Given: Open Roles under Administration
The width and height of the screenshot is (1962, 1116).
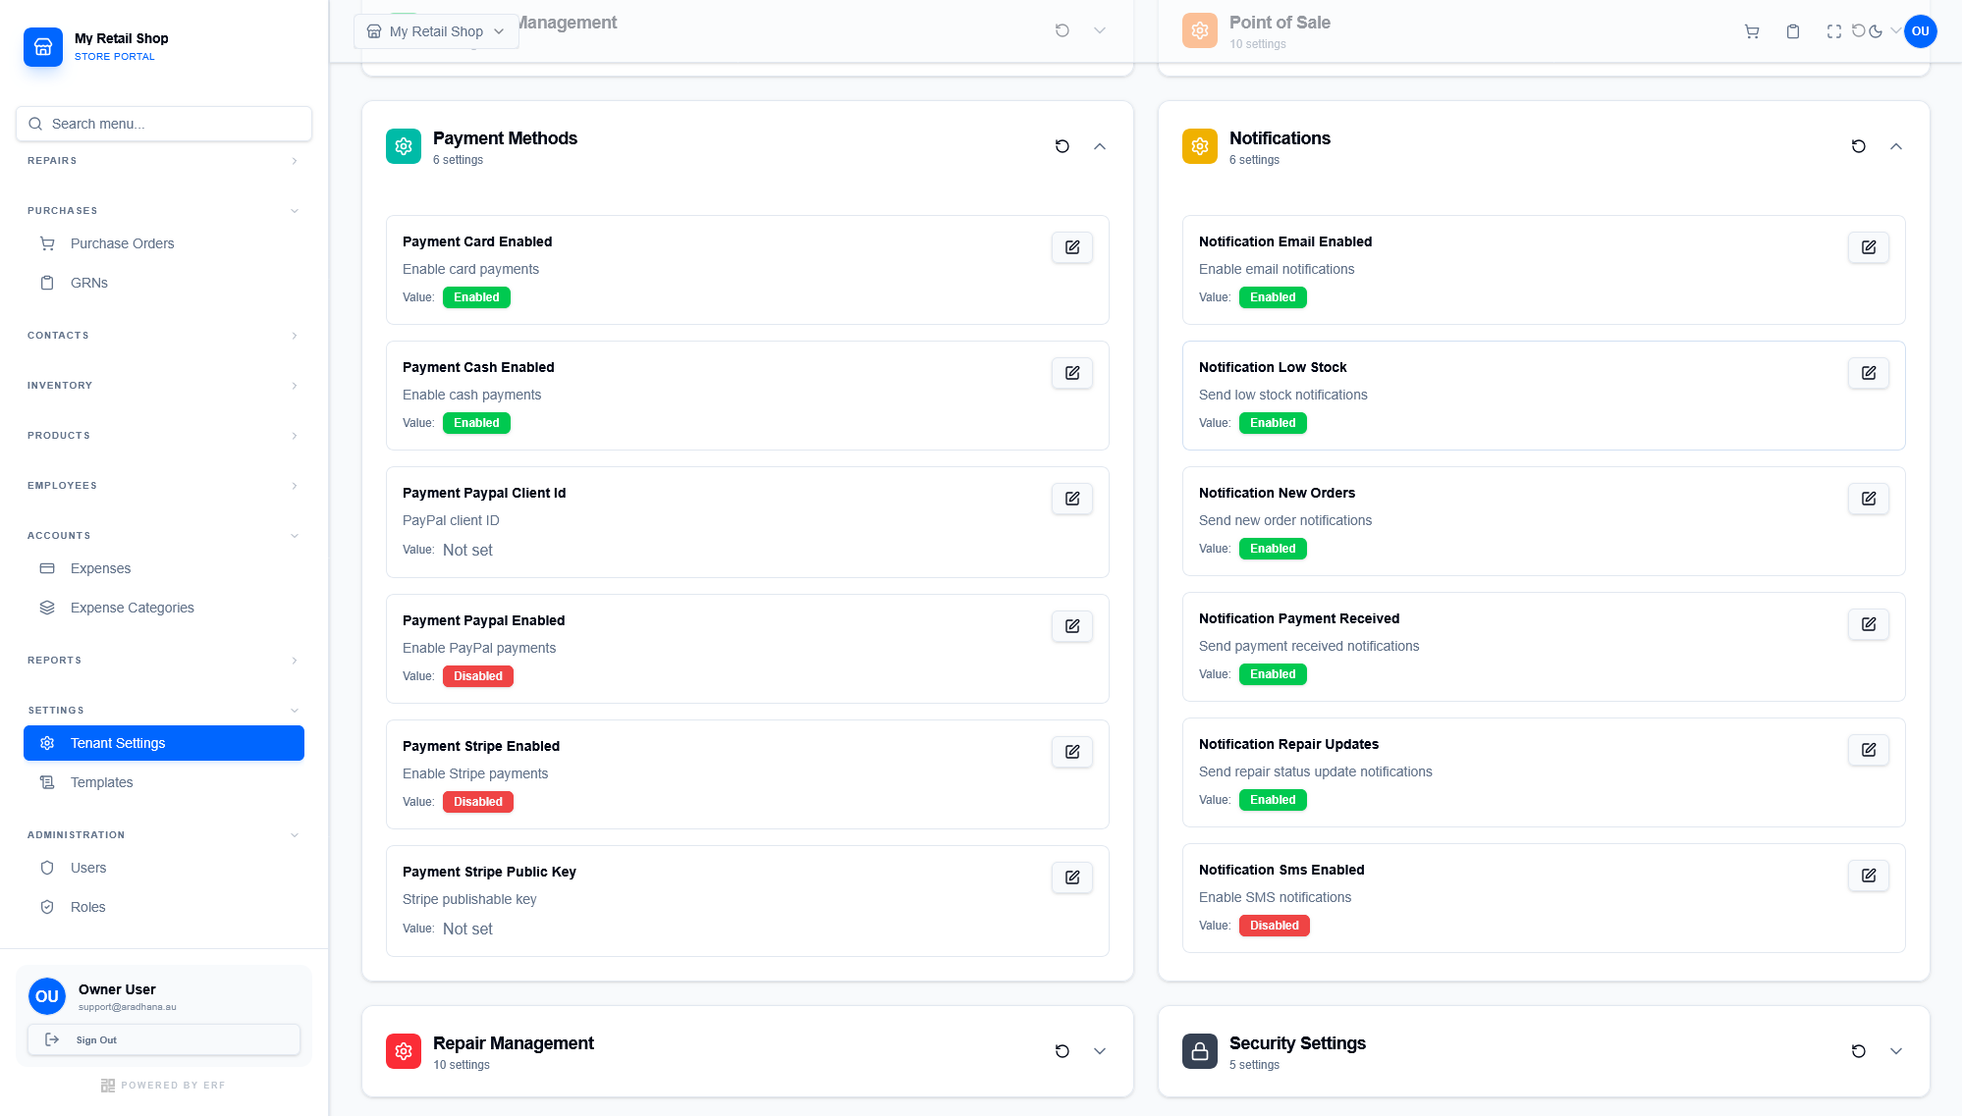Looking at the screenshot, I should tap(164, 907).
